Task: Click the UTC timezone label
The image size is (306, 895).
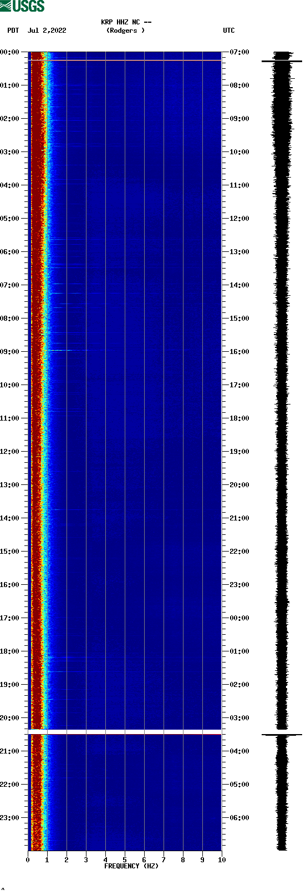Action: tap(229, 31)
